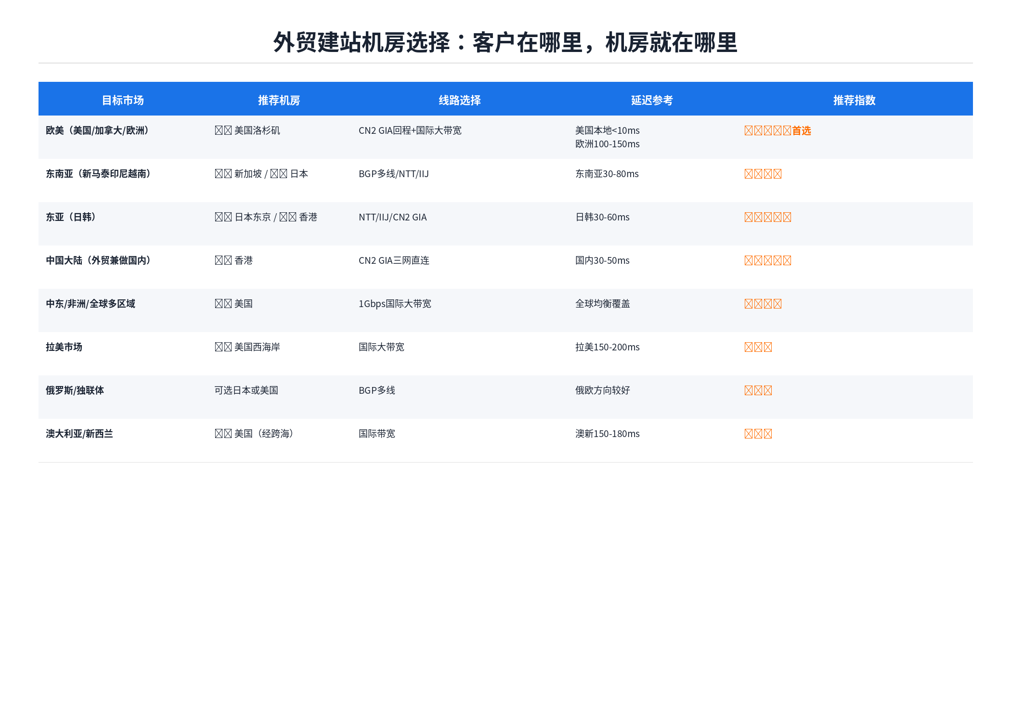Click the 新加坡 / 日本 datacenter cell
The height and width of the screenshot is (722, 1011).
pyautogui.click(x=261, y=174)
